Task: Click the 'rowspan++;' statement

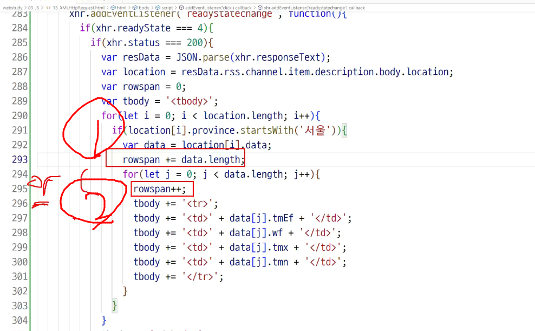Action: click(x=160, y=189)
